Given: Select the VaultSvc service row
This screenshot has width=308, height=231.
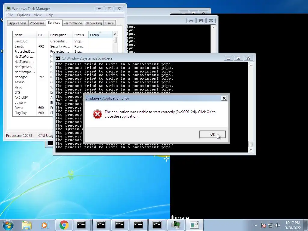Looking at the screenshot, I should (63, 41).
